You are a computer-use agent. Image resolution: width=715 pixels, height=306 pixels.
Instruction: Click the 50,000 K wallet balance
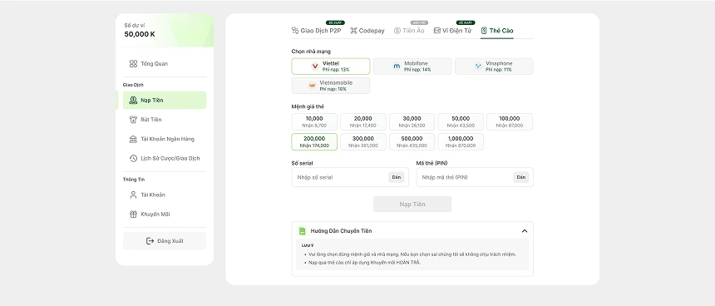[140, 34]
